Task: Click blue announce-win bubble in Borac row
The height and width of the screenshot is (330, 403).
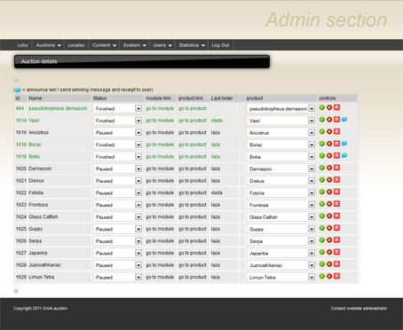Action: click(344, 144)
